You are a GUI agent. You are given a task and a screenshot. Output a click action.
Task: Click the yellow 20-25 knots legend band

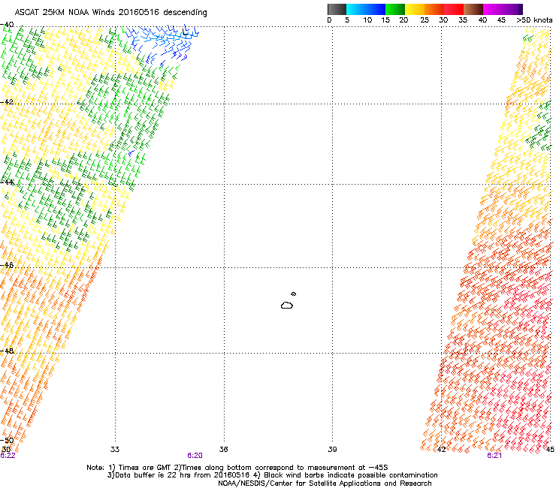pos(415,9)
